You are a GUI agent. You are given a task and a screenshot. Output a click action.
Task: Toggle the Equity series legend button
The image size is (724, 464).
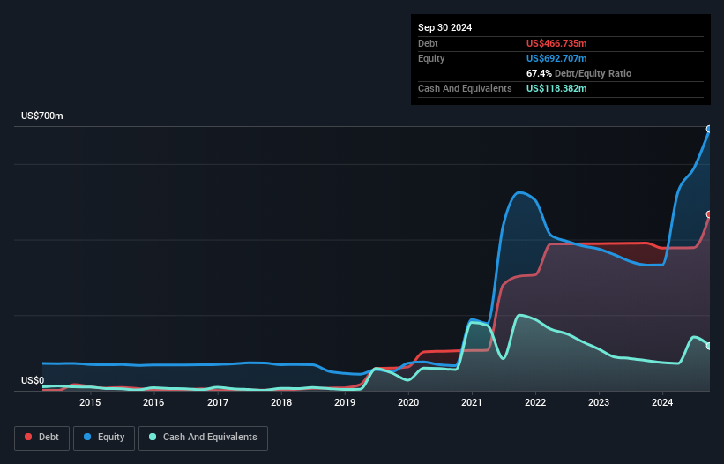pyautogui.click(x=104, y=438)
